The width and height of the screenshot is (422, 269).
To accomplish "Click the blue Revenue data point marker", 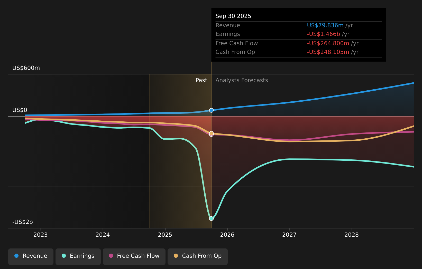I will [211, 110].
